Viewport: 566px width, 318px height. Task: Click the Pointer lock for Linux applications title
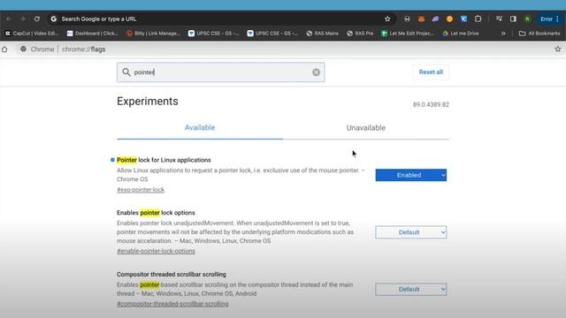(x=164, y=160)
